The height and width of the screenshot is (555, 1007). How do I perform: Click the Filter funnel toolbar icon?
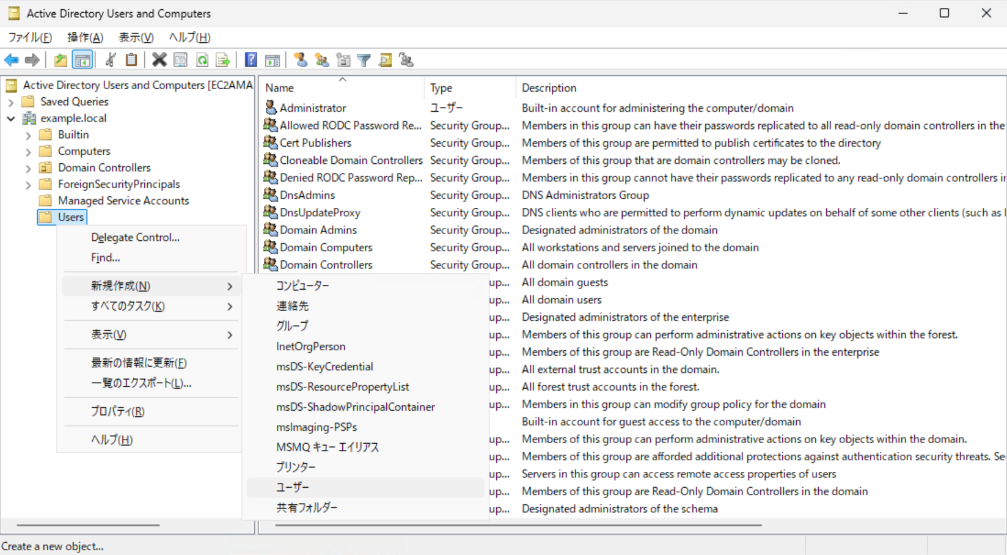coord(364,60)
